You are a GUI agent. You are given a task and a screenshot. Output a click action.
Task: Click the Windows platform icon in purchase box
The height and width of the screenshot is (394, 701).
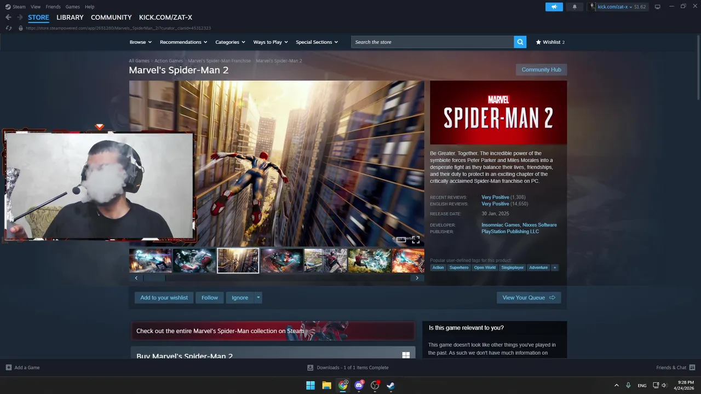[406, 355]
